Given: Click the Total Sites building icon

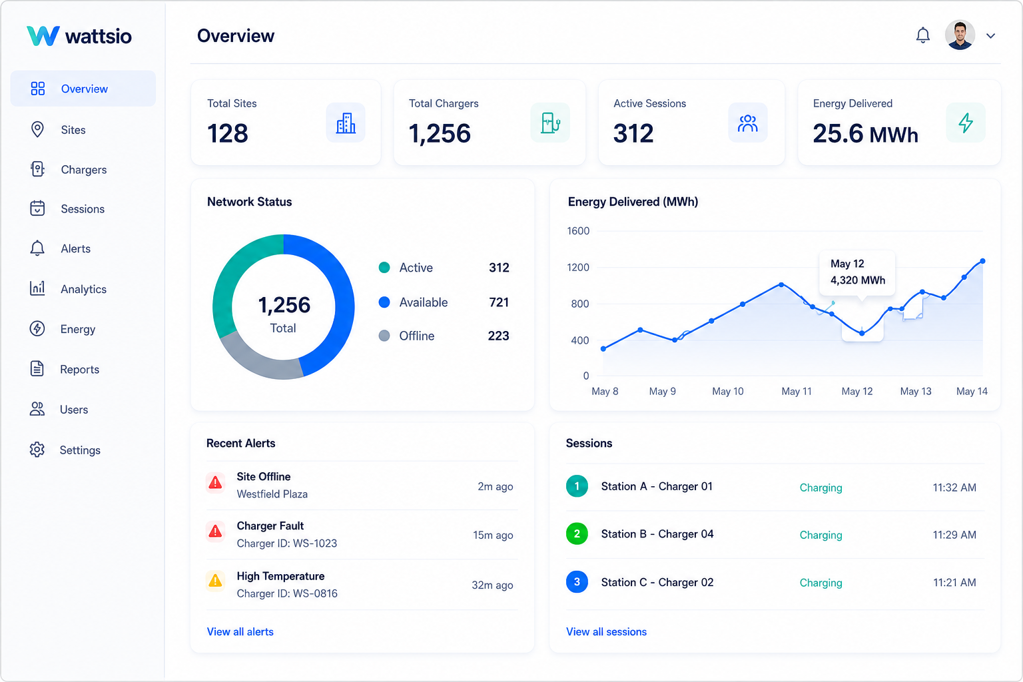Looking at the screenshot, I should pos(346,123).
